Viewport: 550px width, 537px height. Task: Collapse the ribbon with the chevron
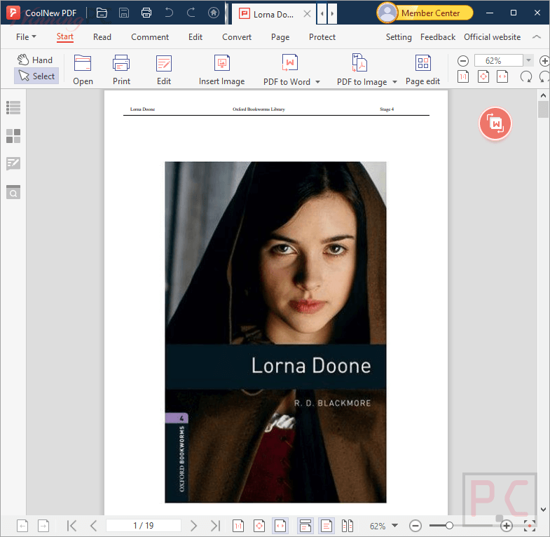[536, 37]
